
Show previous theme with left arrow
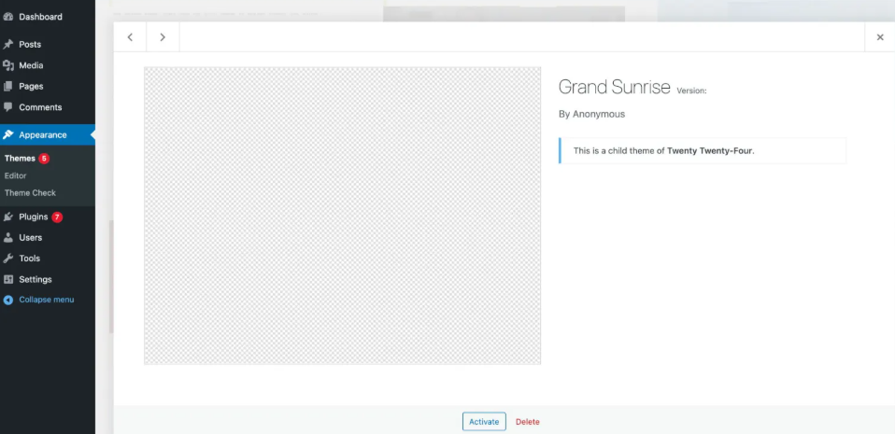(x=130, y=37)
